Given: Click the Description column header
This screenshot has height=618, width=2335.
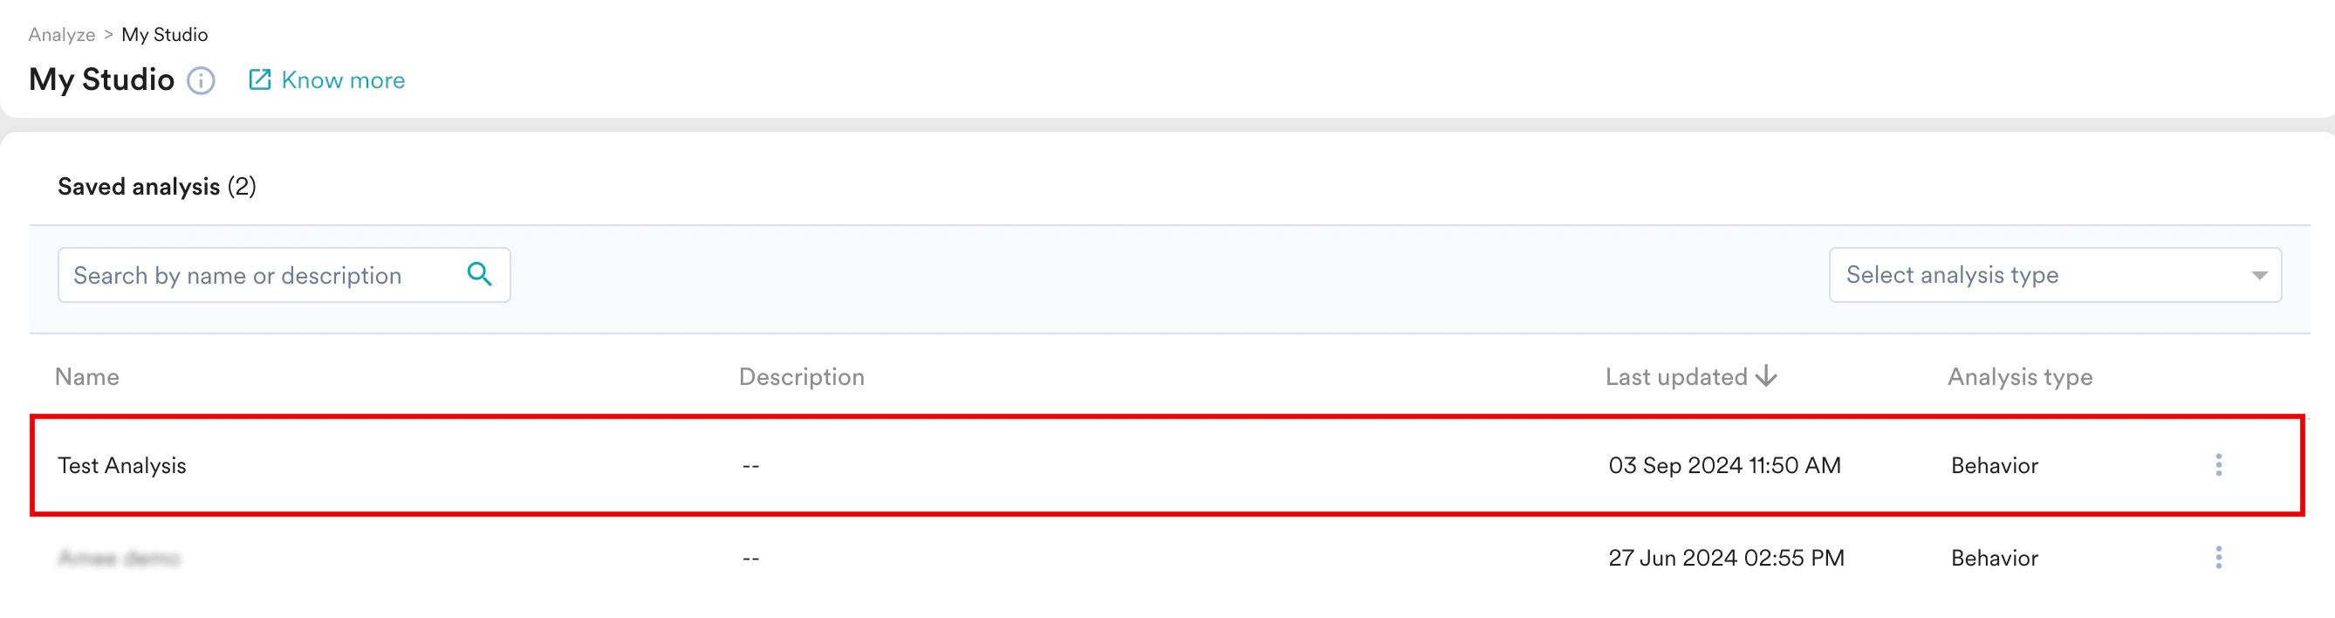Looking at the screenshot, I should (801, 375).
